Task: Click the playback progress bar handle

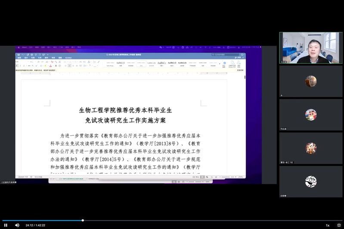Action: 83,220
